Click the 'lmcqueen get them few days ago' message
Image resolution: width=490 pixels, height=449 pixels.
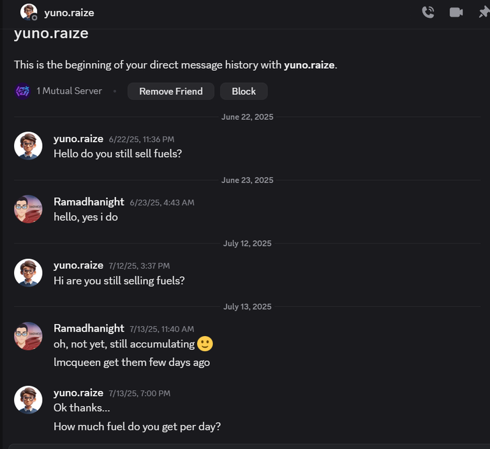point(131,362)
